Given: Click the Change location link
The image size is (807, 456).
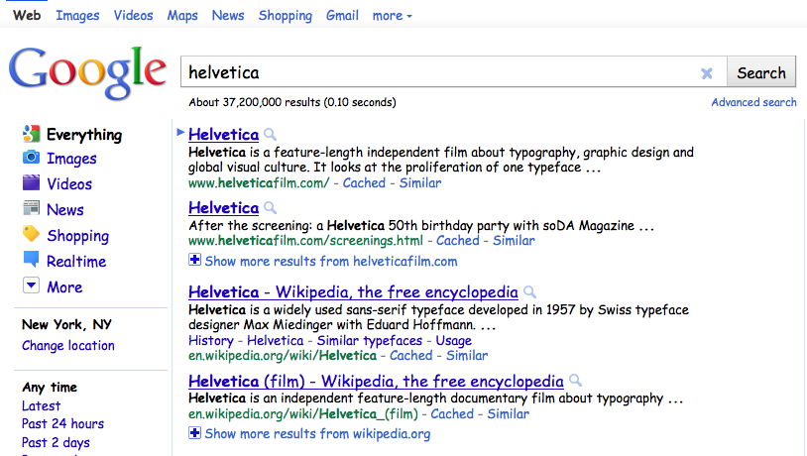Looking at the screenshot, I should 68,346.
